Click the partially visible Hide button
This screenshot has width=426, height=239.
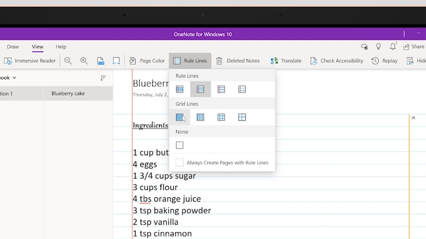416,61
